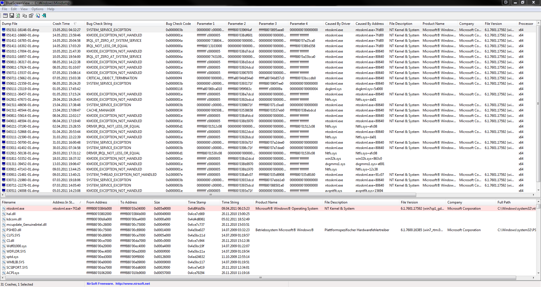541x287 pixels.
Task: Open the Options menu
Action: pyautogui.click(x=37, y=9)
